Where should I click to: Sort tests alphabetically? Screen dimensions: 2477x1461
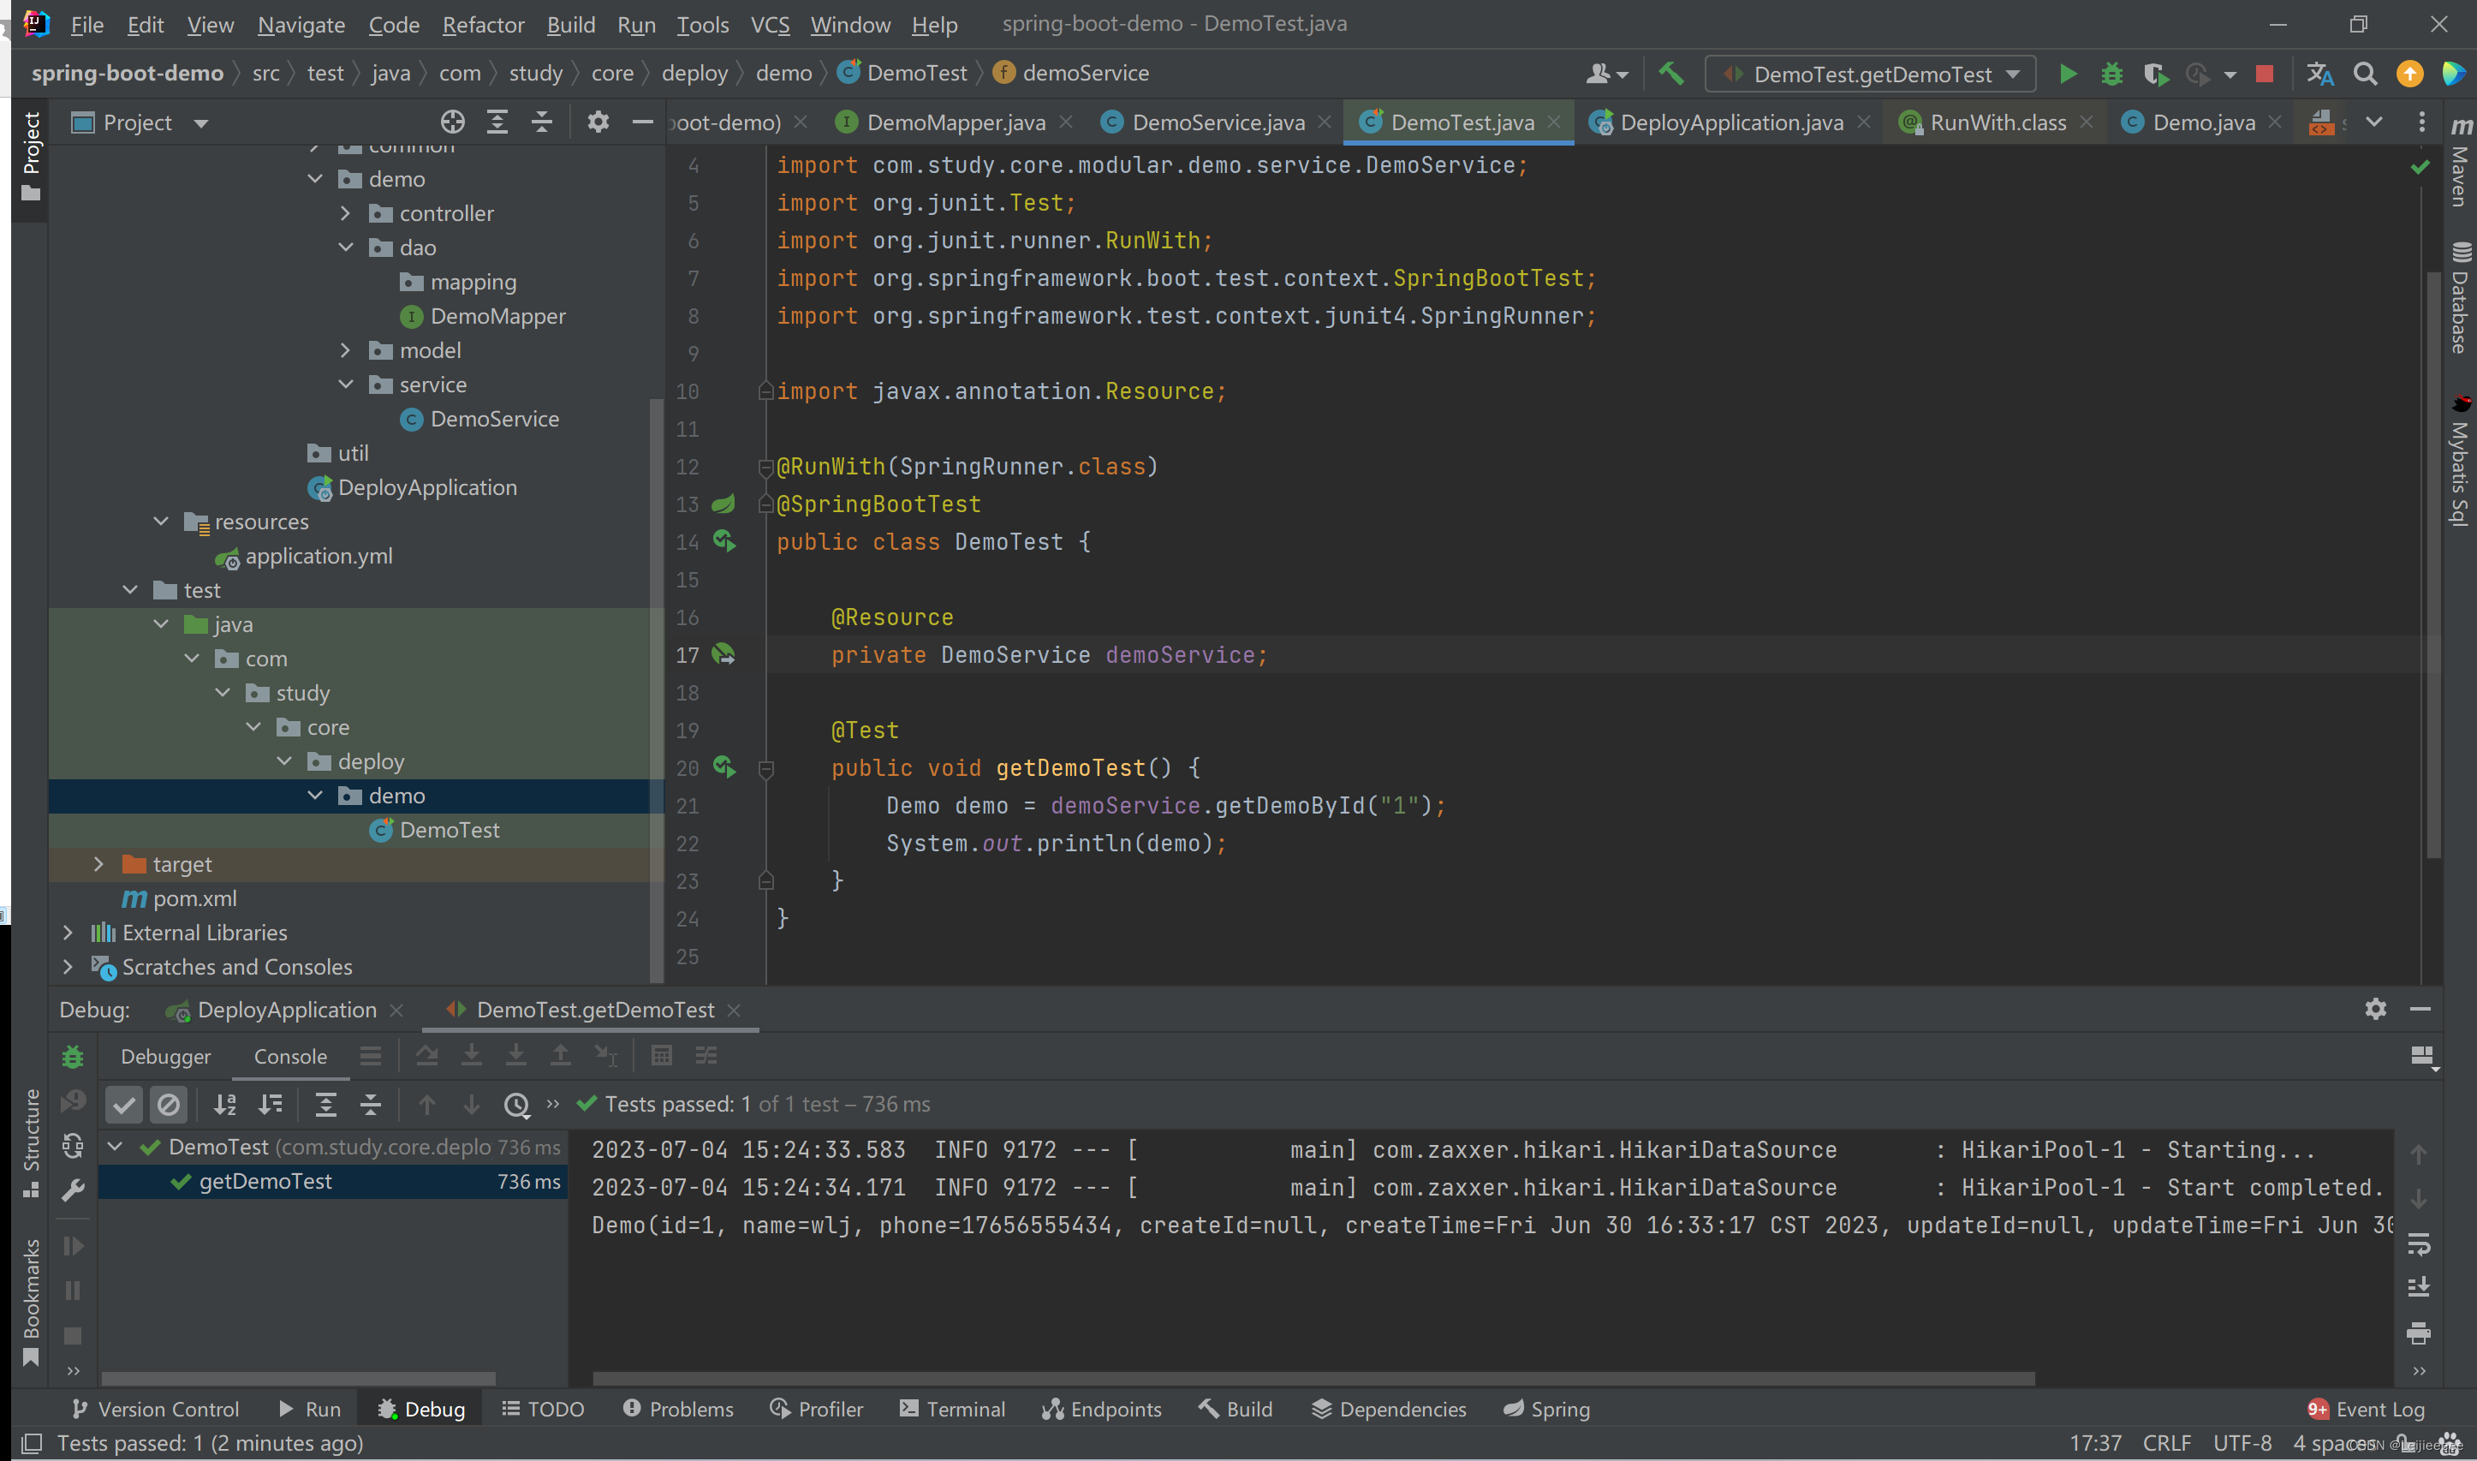[225, 1105]
